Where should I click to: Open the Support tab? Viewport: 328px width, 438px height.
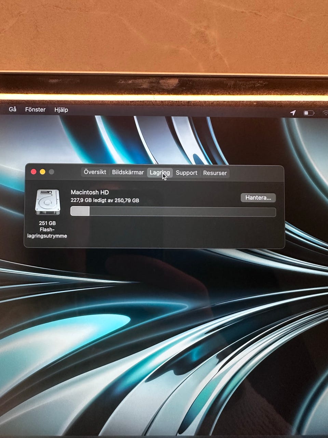pos(187,173)
